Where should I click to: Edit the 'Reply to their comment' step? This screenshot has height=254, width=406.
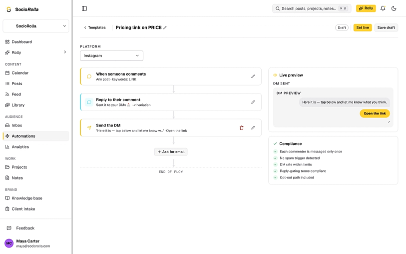[x=253, y=102]
